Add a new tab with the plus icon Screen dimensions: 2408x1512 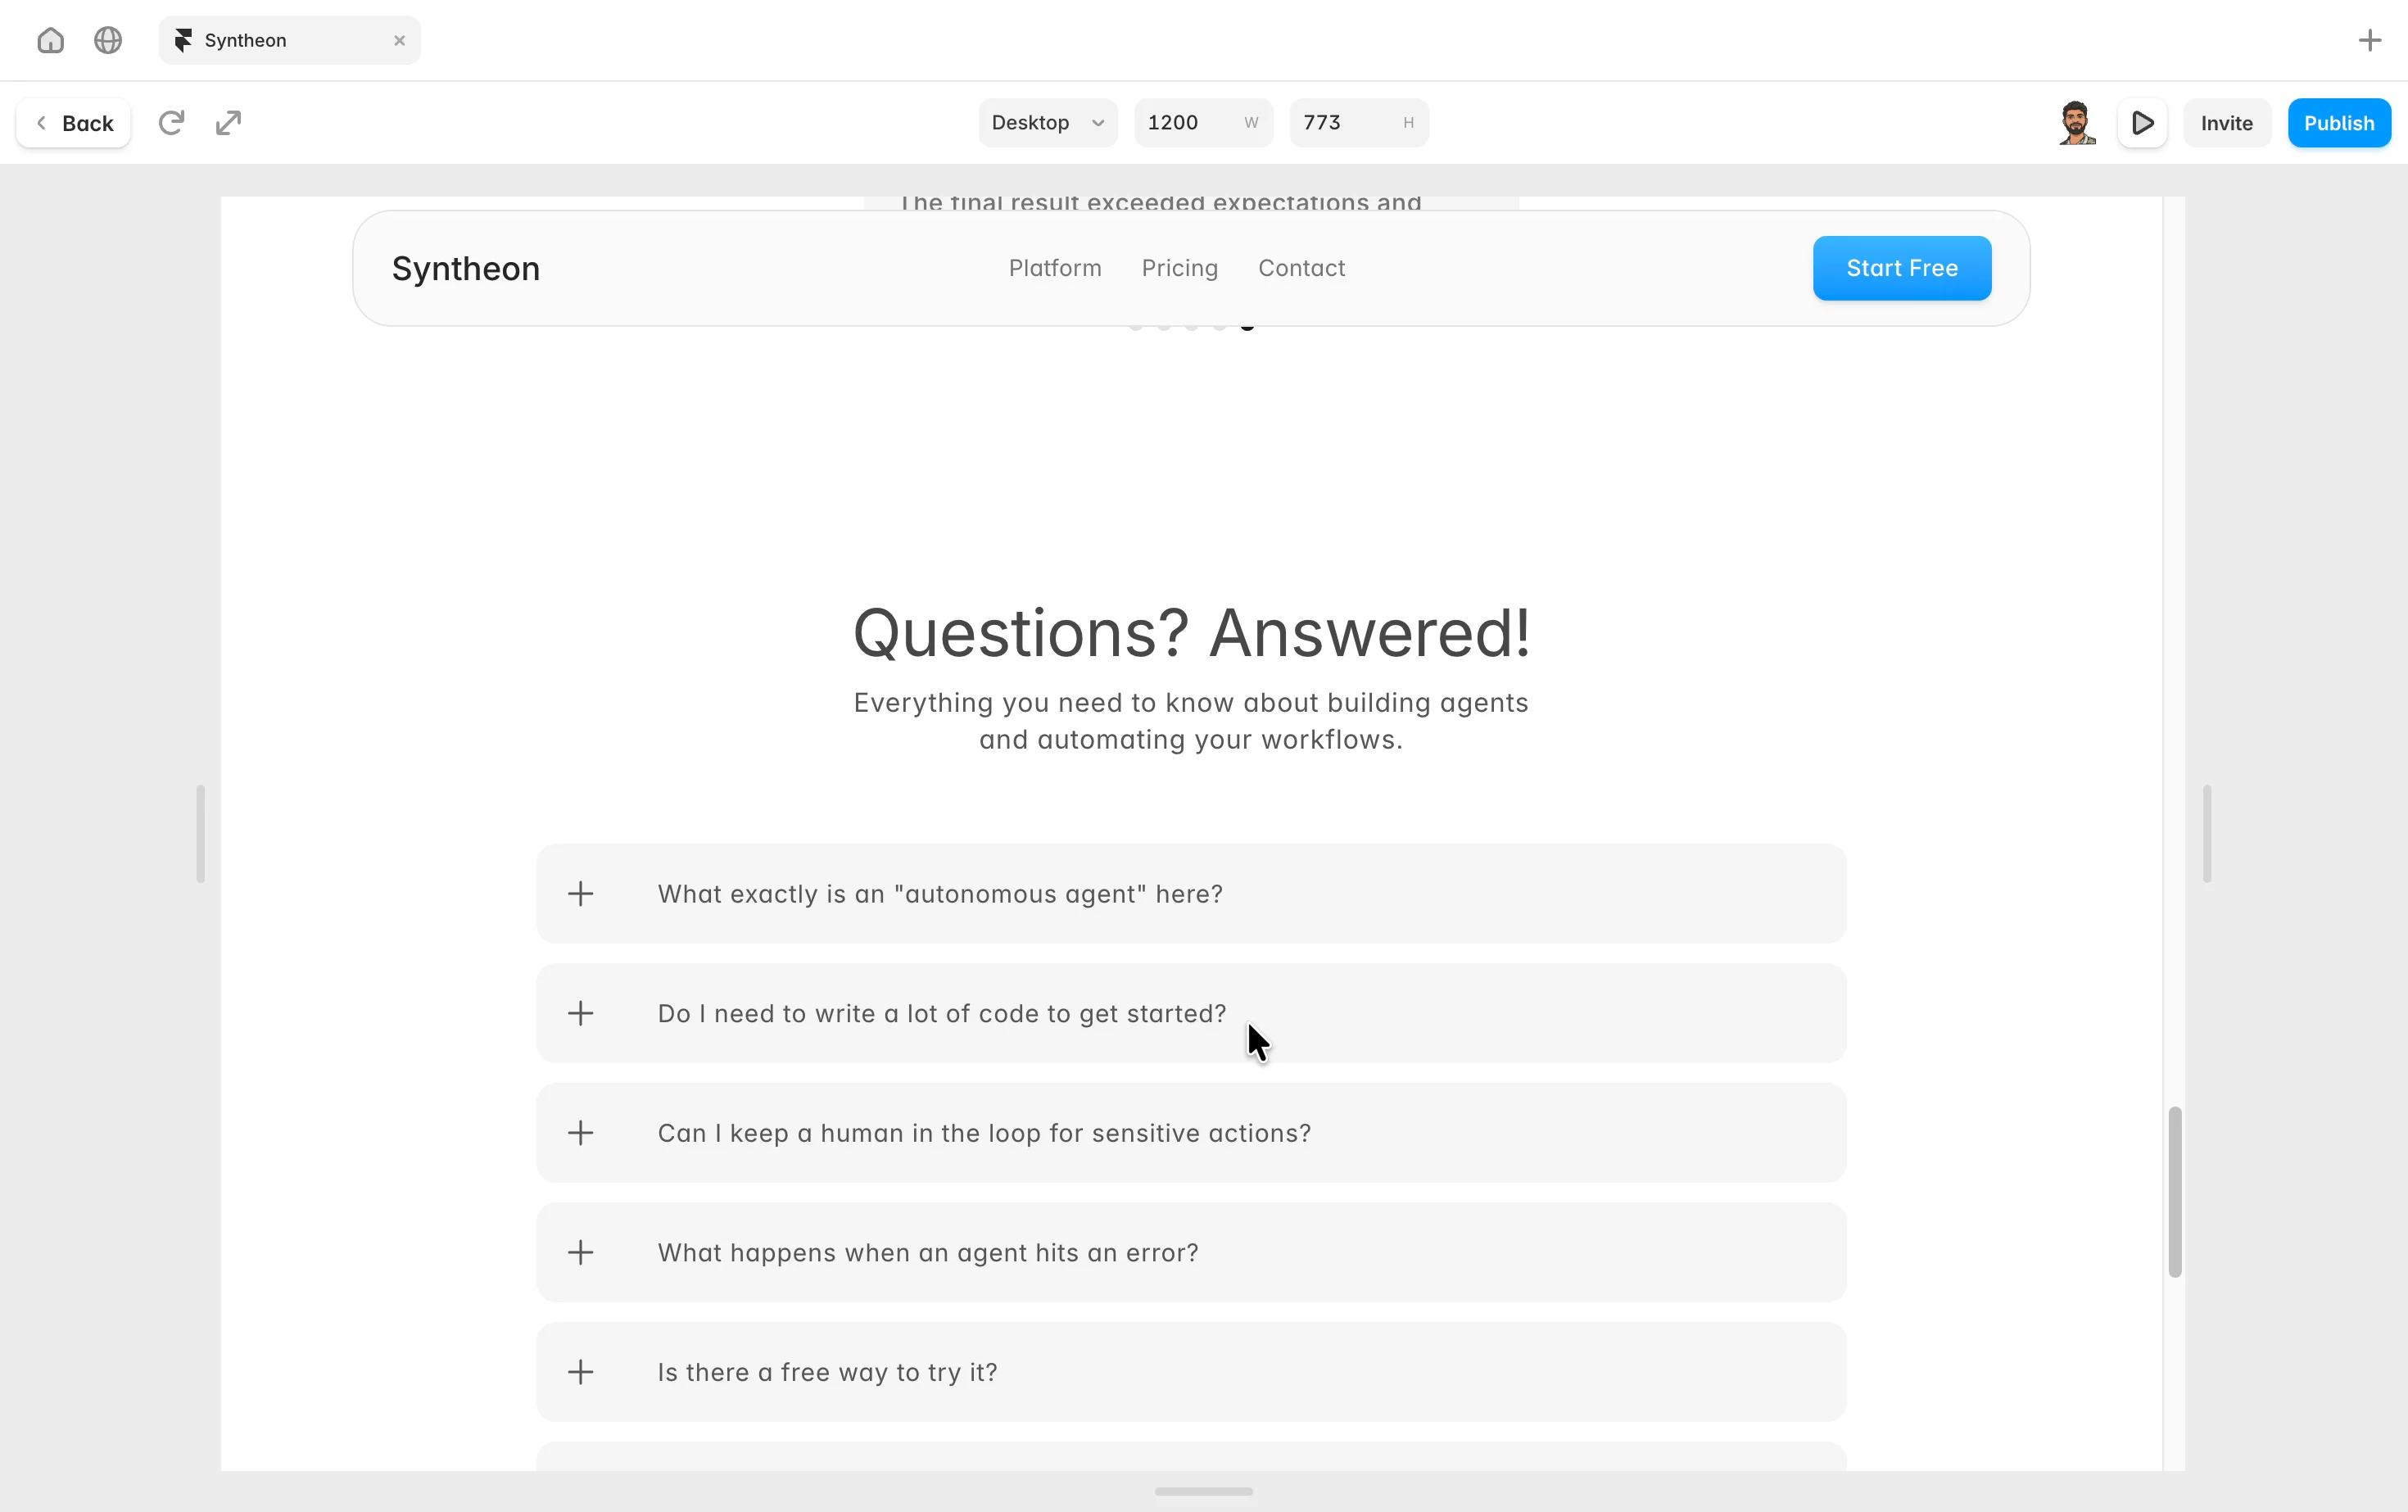click(x=2369, y=40)
